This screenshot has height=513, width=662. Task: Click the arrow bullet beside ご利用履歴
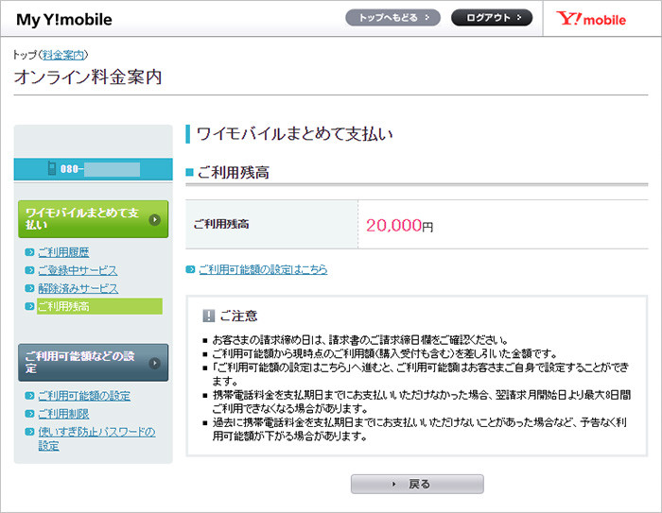tap(30, 253)
